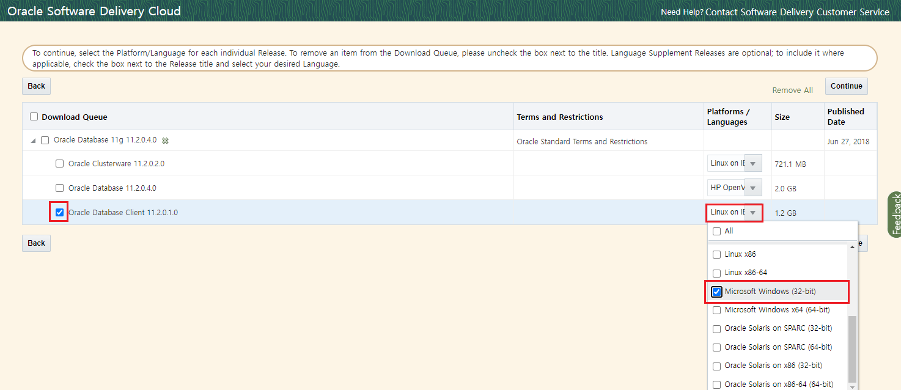Check the Oracle Database 11g 11.2.0.4.0 checkbox
Screen dimensions: 901x390
(x=45, y=140)
